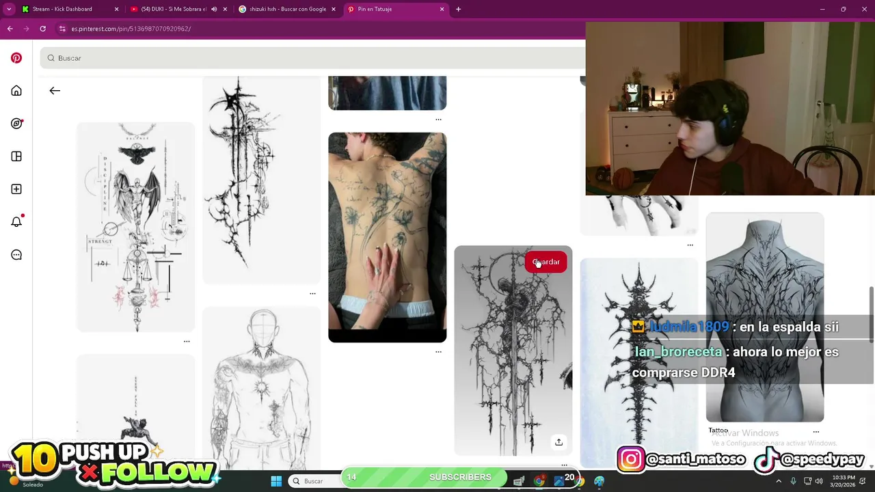Close the shizuki hxh Google tab
The image size is (875, 492).
point(334,9)
